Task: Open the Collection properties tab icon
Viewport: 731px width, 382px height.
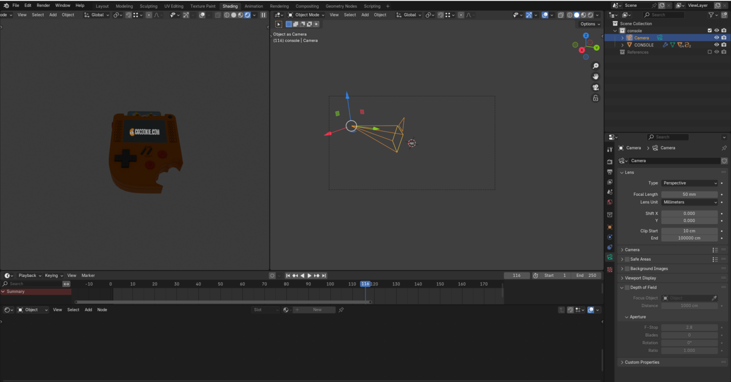Action: pyautogui.click(x=610, y=215)
